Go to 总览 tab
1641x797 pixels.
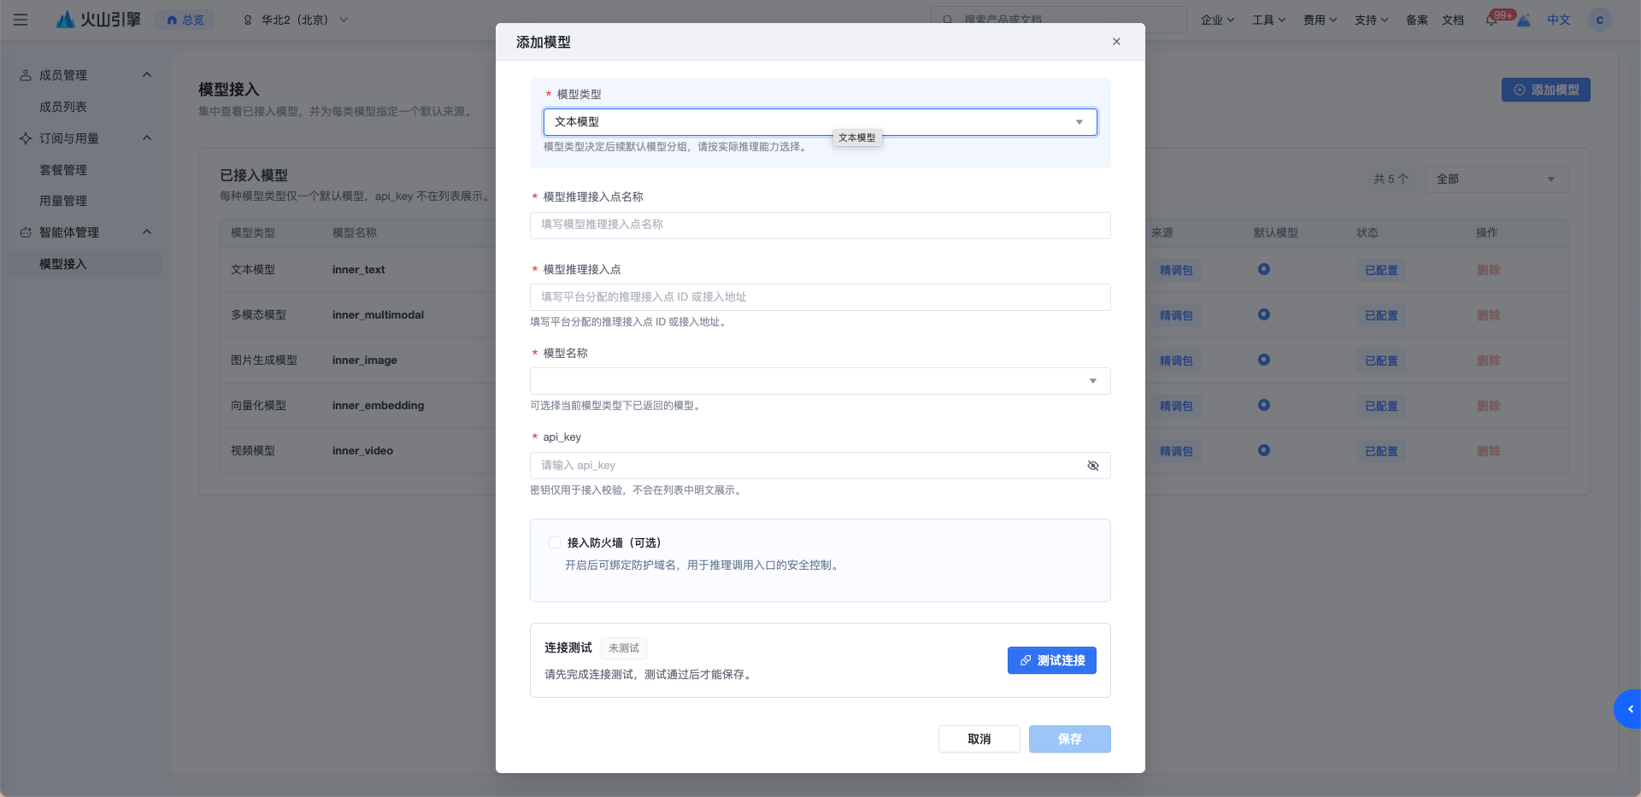(x=185, y=20)
